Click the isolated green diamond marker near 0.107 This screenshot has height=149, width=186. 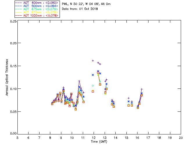93,86
